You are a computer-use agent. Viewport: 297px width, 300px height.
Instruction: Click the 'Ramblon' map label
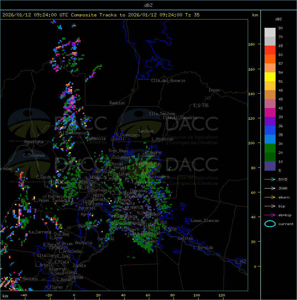point(117,103)
